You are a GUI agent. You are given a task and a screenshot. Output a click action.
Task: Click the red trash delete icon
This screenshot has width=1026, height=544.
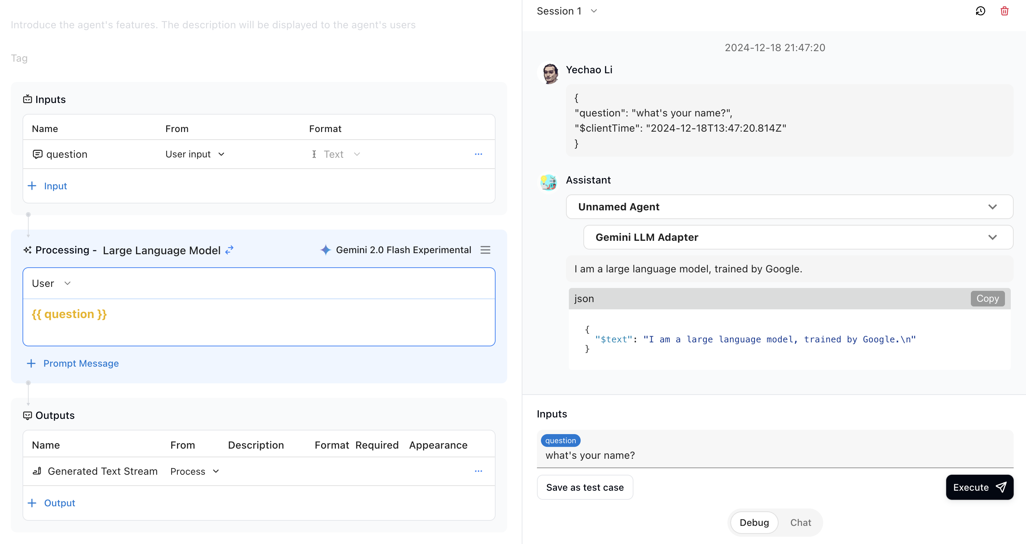tap(1004, 11)
